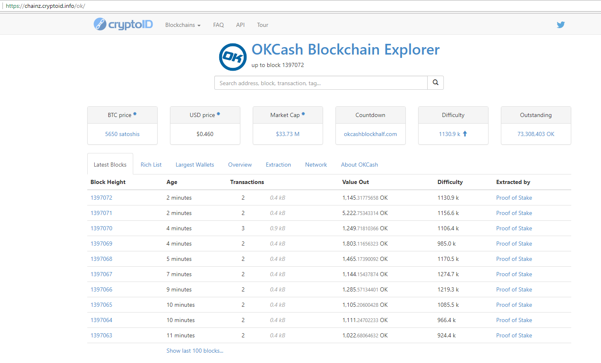
Task: Open block 1397063
Action: pos(101,335)
